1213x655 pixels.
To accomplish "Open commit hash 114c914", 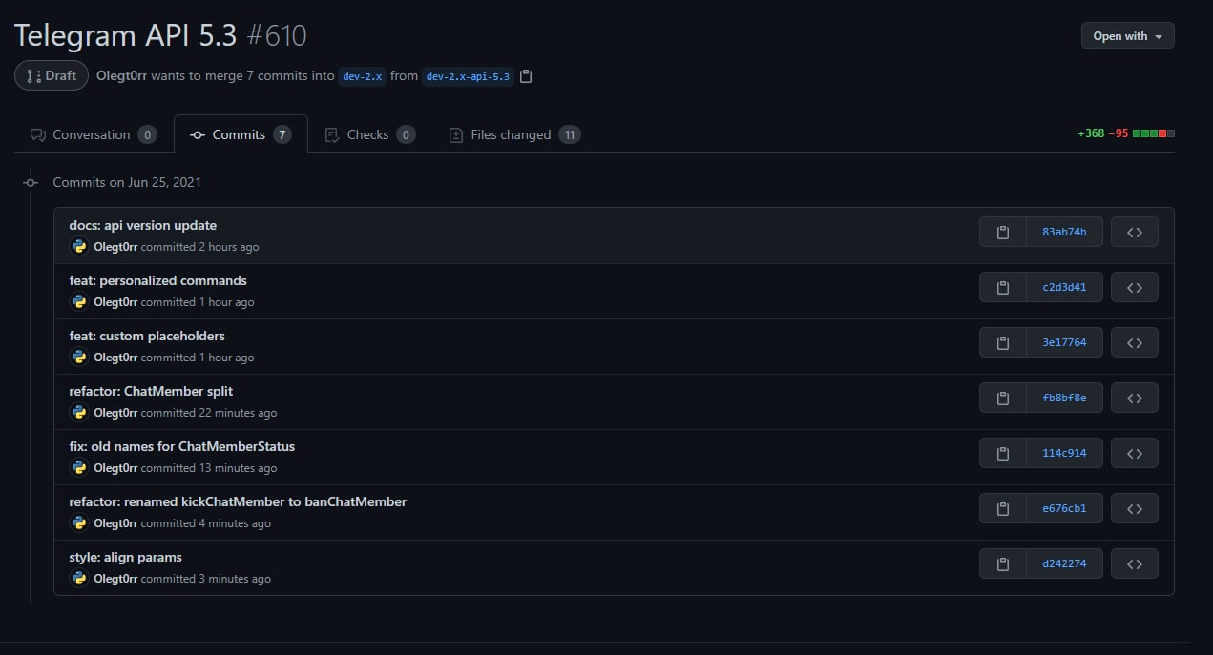I will (x=1064, y=453).
